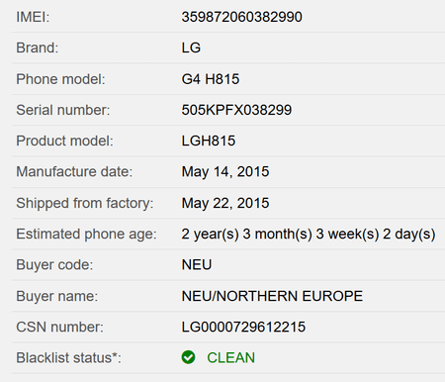Click the IMEI number 359872060382990
The width and height of the screenshot is (445, 382).
[241, 17]
